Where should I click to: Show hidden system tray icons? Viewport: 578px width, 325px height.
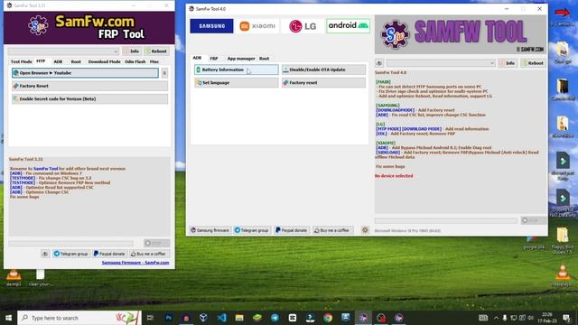tap(496, 318)
